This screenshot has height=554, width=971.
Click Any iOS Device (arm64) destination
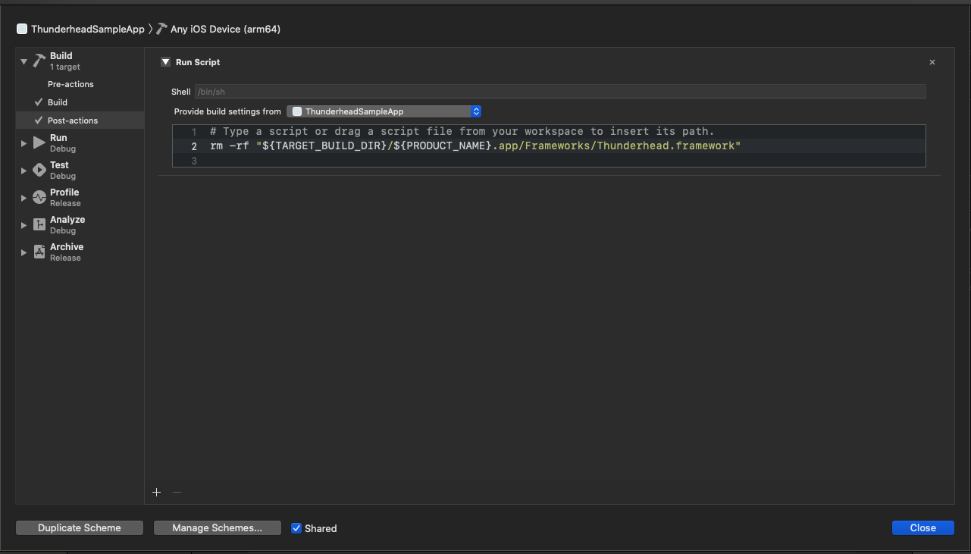226,30
